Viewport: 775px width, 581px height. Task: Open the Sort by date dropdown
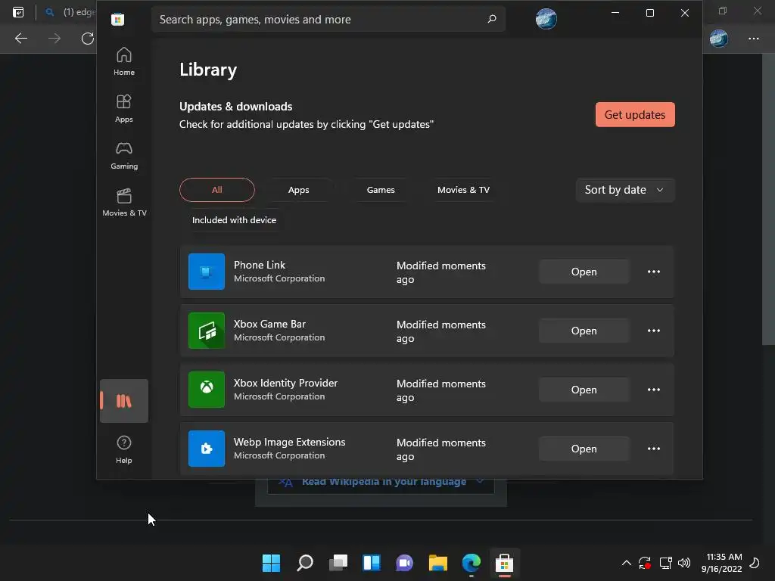[x=624, y=190]
